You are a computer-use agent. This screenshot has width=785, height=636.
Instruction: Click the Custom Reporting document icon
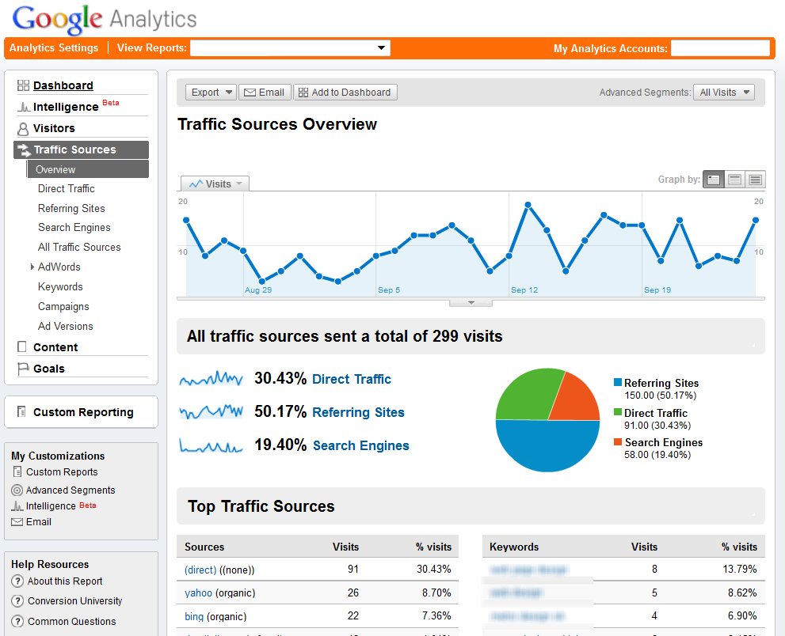tap(21, 411)
